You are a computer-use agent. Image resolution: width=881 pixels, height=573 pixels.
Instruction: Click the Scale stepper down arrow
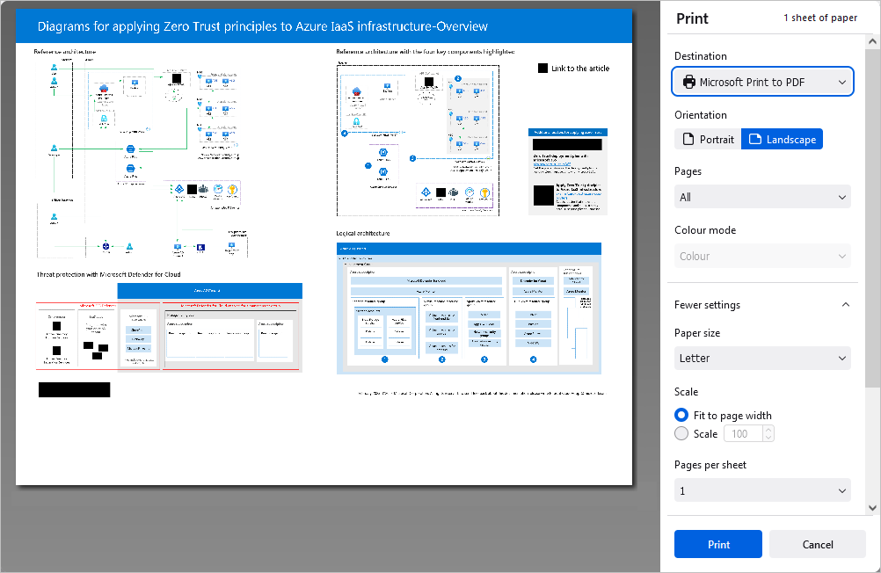point(768,438)
